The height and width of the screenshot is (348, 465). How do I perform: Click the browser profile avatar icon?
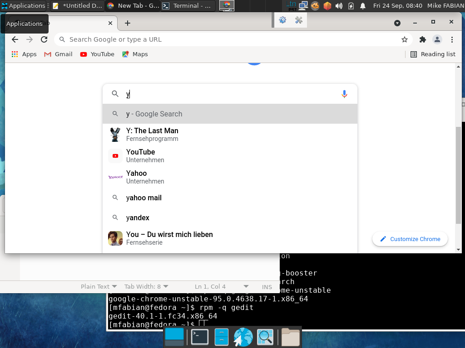pyautogui.click(x=437, y=39)
